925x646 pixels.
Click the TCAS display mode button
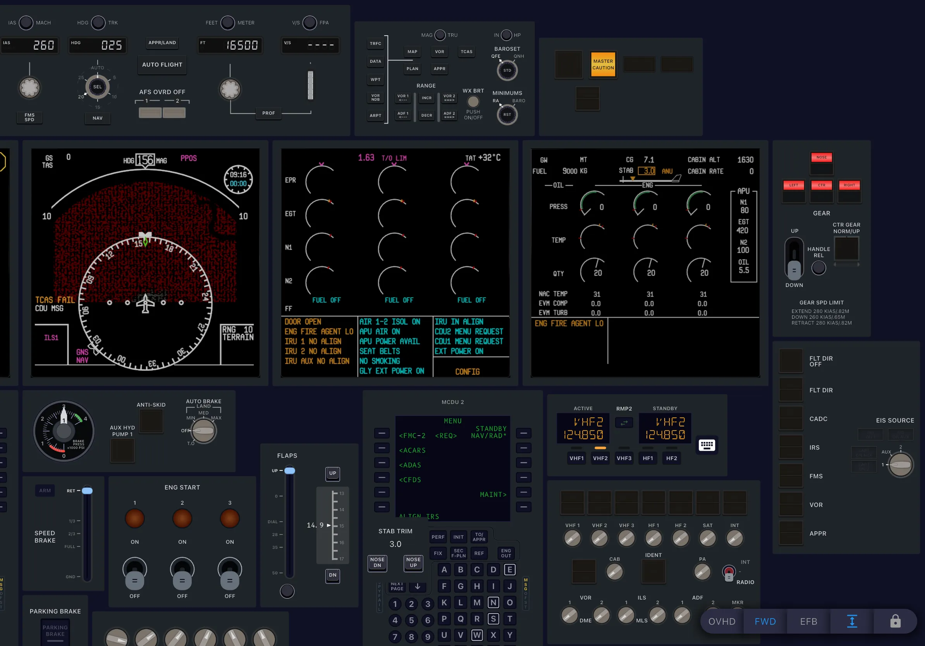pyautogui.click(x=466, y=52)
